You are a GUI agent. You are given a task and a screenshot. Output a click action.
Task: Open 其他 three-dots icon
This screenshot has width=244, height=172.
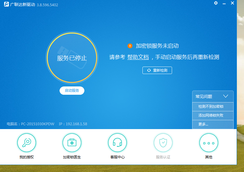tap(209, 143)
